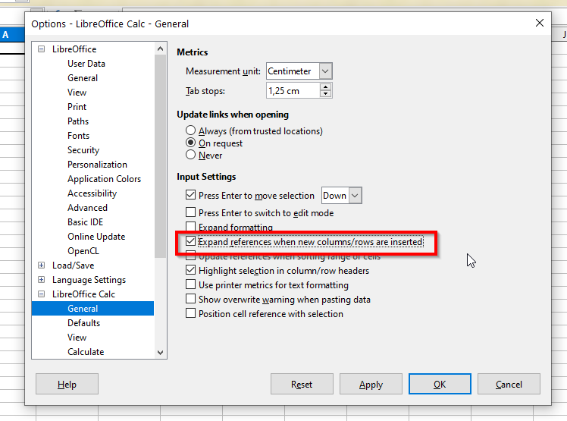This screenshot has width=567, height=421.
Task: Enable Use printer metrics for text formatting
Action: tap(190, 284)
